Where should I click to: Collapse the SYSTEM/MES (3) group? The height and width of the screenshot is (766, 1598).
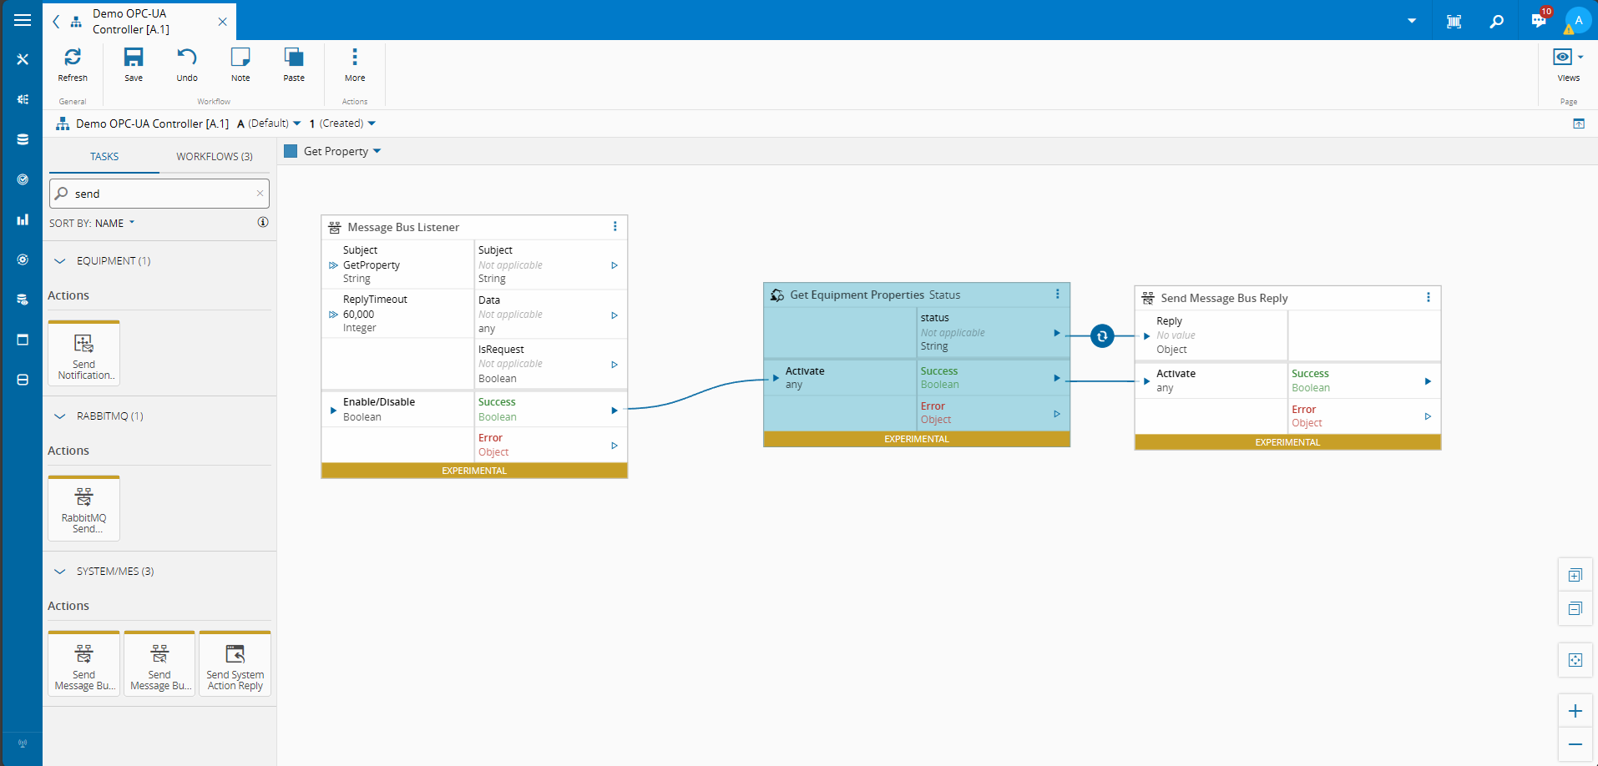pos(59,572)
